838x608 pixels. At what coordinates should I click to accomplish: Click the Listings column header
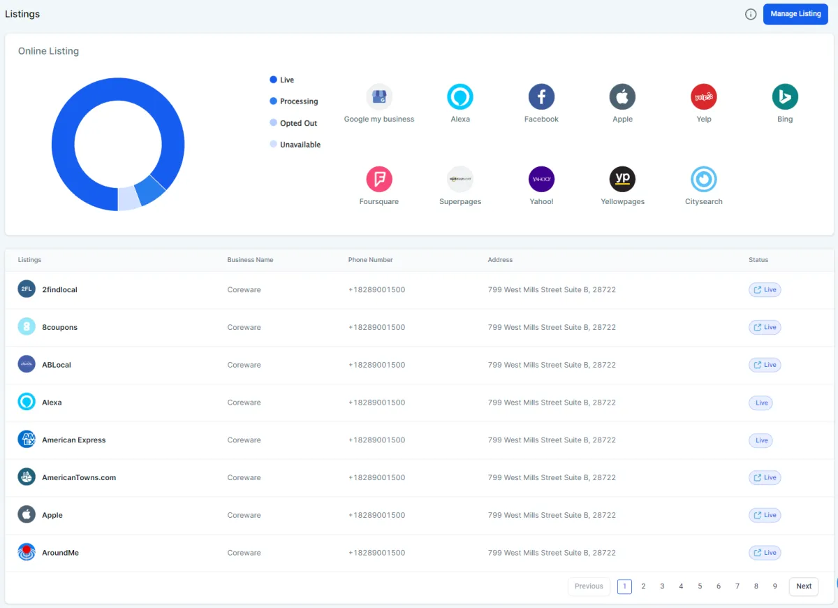pos(29,260)
